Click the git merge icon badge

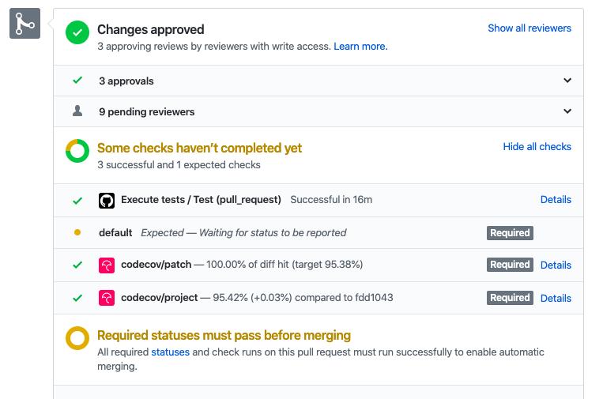tap(24, 24)
